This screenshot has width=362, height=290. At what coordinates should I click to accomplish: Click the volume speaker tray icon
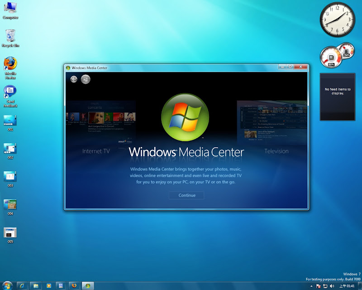(332, 286)
